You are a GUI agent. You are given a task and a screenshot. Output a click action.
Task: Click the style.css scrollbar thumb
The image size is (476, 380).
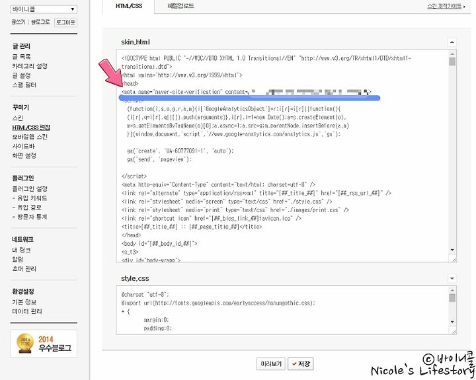[x=452, y=298]
